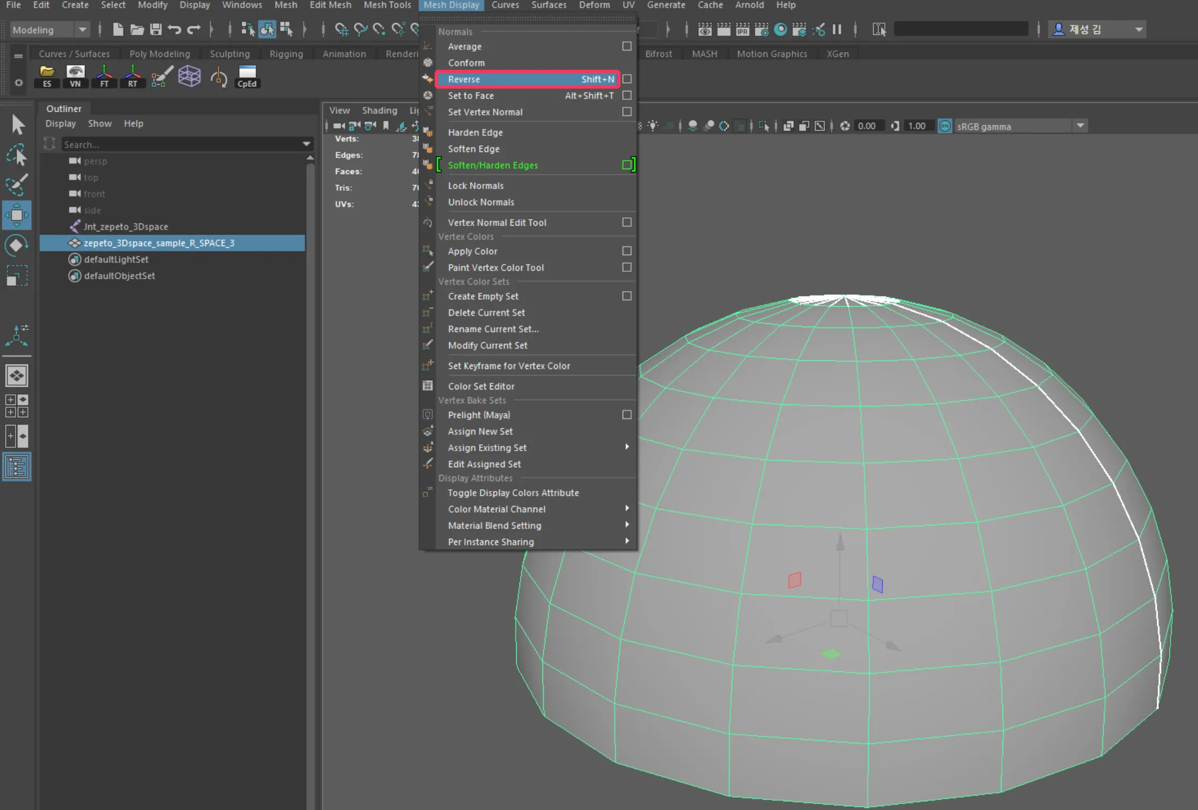Open Average normals option box
The height and width of the screenshot is (810, 1198).
click(x=626, y=46)
